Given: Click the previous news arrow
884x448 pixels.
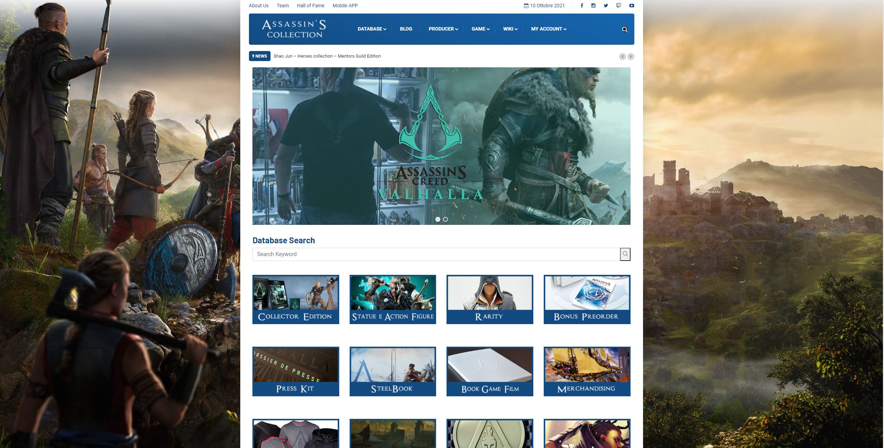Looking at the screenshot, I should click(x=622, y=56).
